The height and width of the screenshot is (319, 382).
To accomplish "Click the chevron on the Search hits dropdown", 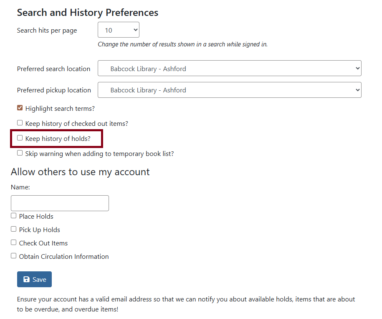I will (134, 30).
